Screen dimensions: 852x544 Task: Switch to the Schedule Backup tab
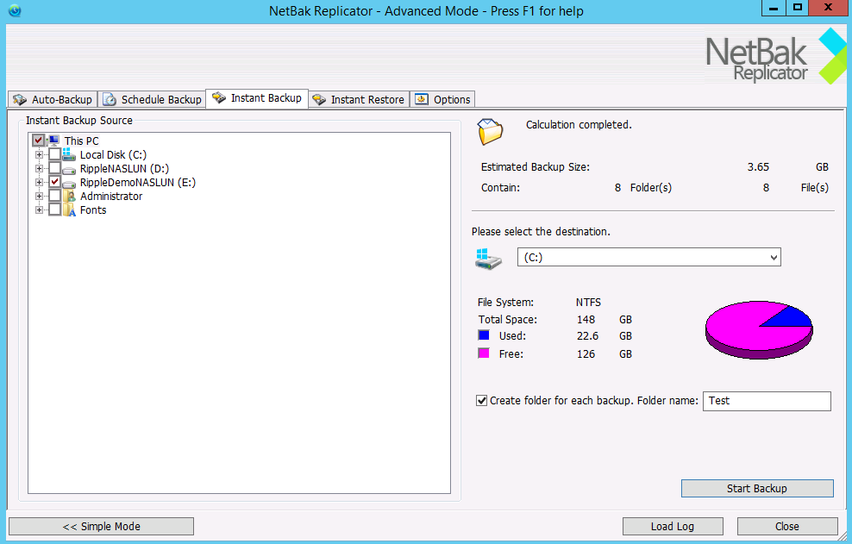click(x=152, y=99)
